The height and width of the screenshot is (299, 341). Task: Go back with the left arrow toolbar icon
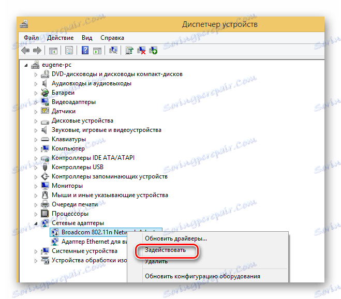[x=25, y=51]
